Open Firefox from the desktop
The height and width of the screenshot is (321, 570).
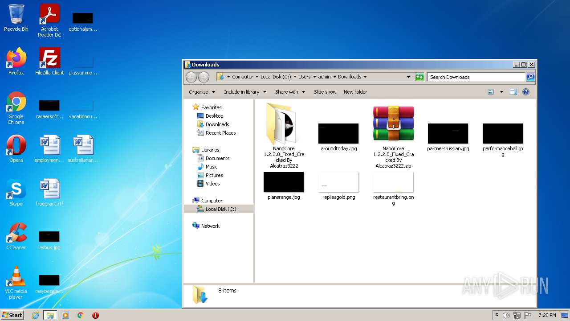[x=16, y=62]
